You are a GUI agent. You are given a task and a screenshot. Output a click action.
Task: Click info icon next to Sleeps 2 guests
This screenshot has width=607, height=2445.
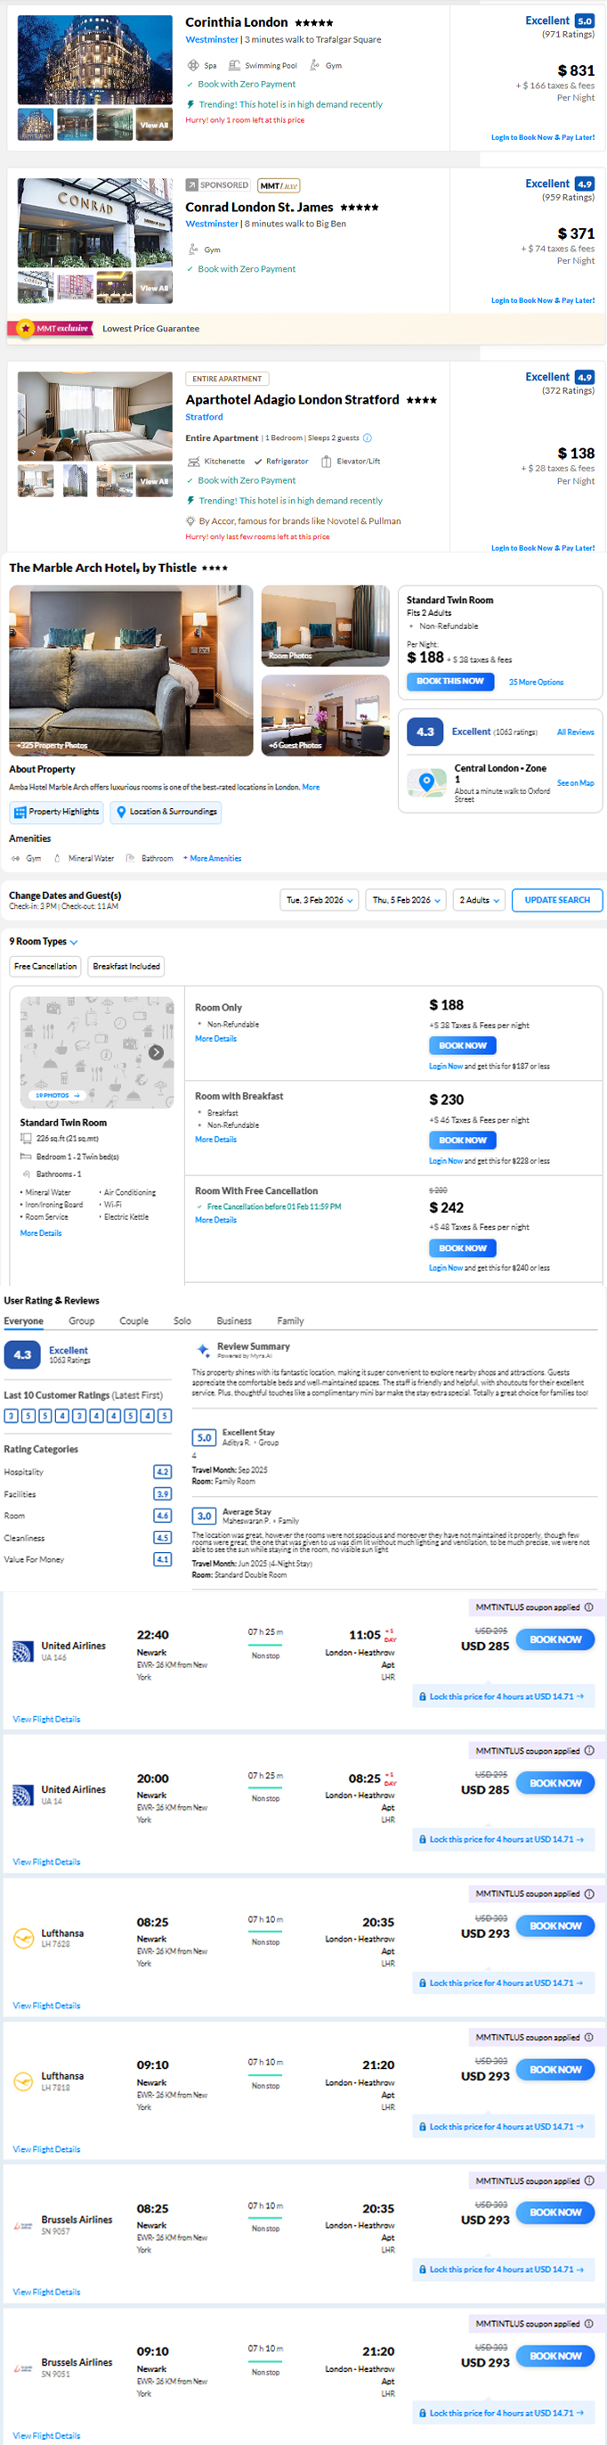click(x=368, y=437)
